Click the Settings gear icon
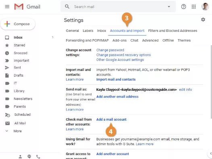Viewport: 212px width, 159px height. click(x=203, y=19)
